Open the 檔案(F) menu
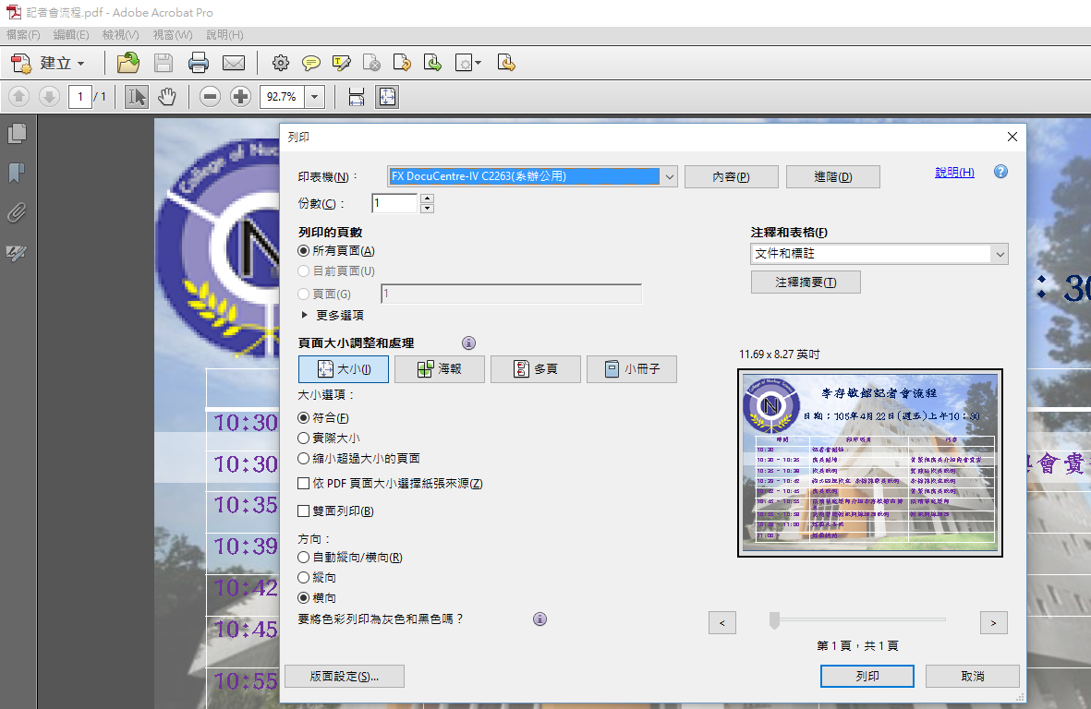Viewport: 1091px width, 709px height. (x=23, y=35)
